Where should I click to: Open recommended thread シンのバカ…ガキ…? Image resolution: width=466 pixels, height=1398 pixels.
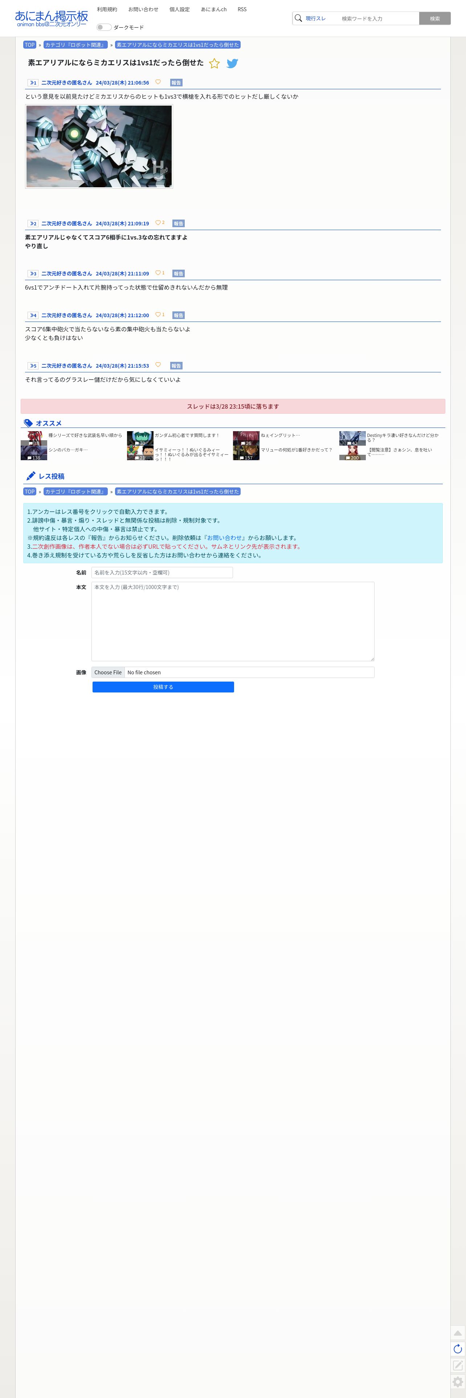(x=68, y=450)
